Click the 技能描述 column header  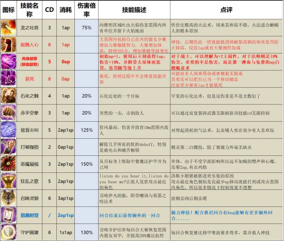pos(134,10)
